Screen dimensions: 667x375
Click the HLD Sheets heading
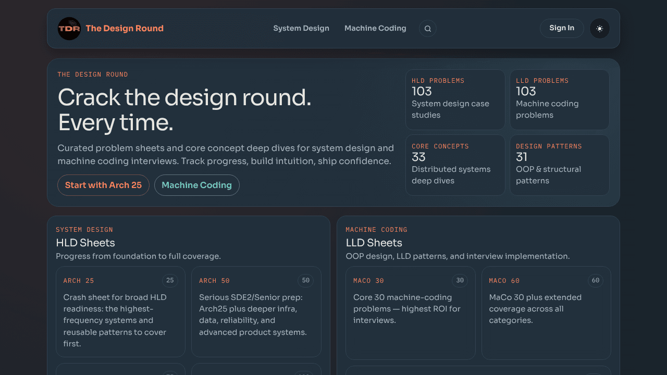[x=85, y=243]
